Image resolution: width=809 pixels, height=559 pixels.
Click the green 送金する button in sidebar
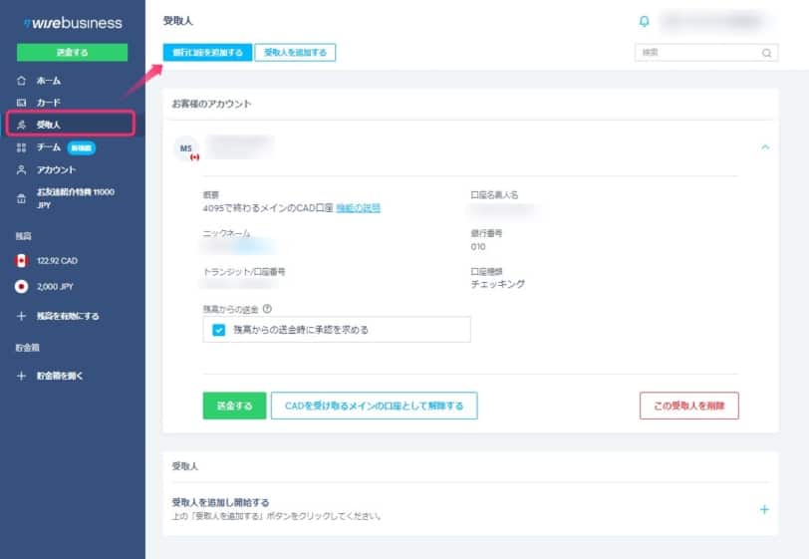[x=72, y=52]
